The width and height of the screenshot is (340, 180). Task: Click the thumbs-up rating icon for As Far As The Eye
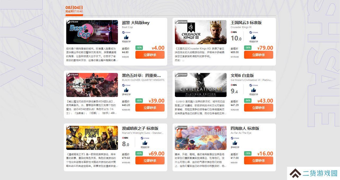tap(235, 143)
